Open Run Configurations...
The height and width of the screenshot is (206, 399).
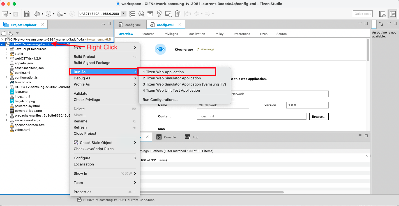(184, 100)
